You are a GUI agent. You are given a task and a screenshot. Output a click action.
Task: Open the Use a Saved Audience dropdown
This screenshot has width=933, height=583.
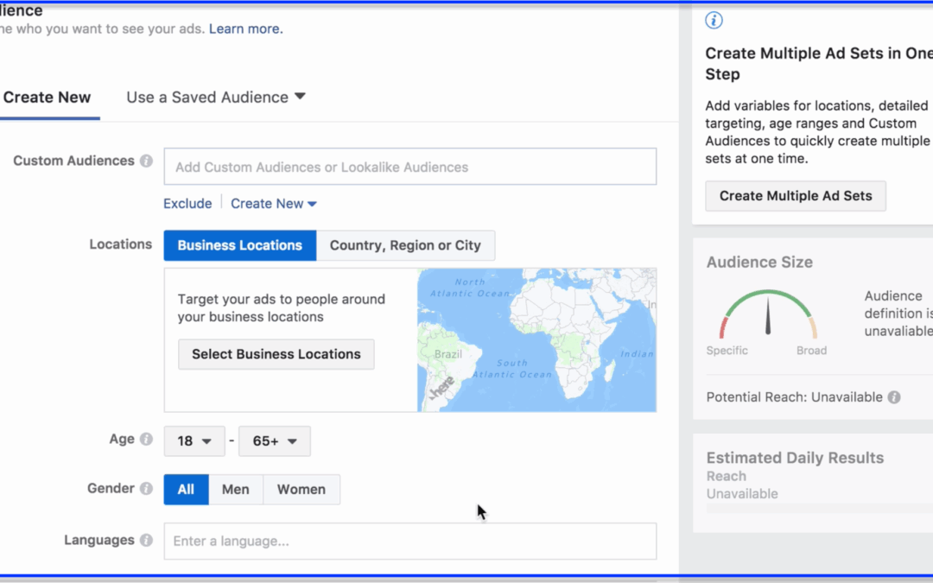tap(216, 97)
